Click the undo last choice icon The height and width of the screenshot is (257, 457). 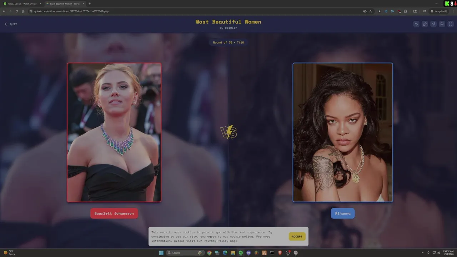tap(416, 24)
